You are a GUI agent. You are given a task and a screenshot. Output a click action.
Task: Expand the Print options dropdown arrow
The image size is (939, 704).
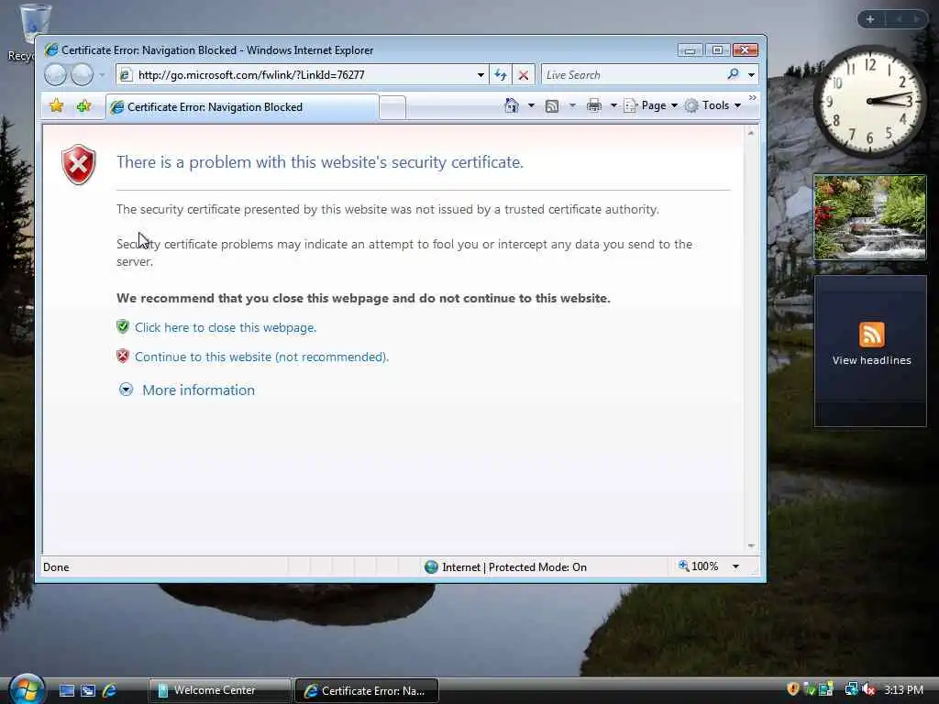pyautogui.click(x=613, y=105)
